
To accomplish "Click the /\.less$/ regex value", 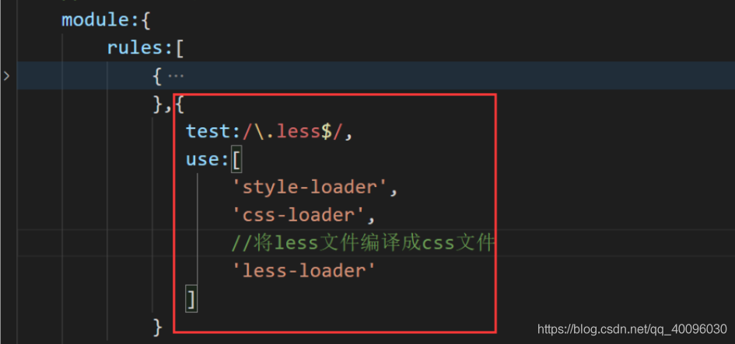I will tap(292, 131).
